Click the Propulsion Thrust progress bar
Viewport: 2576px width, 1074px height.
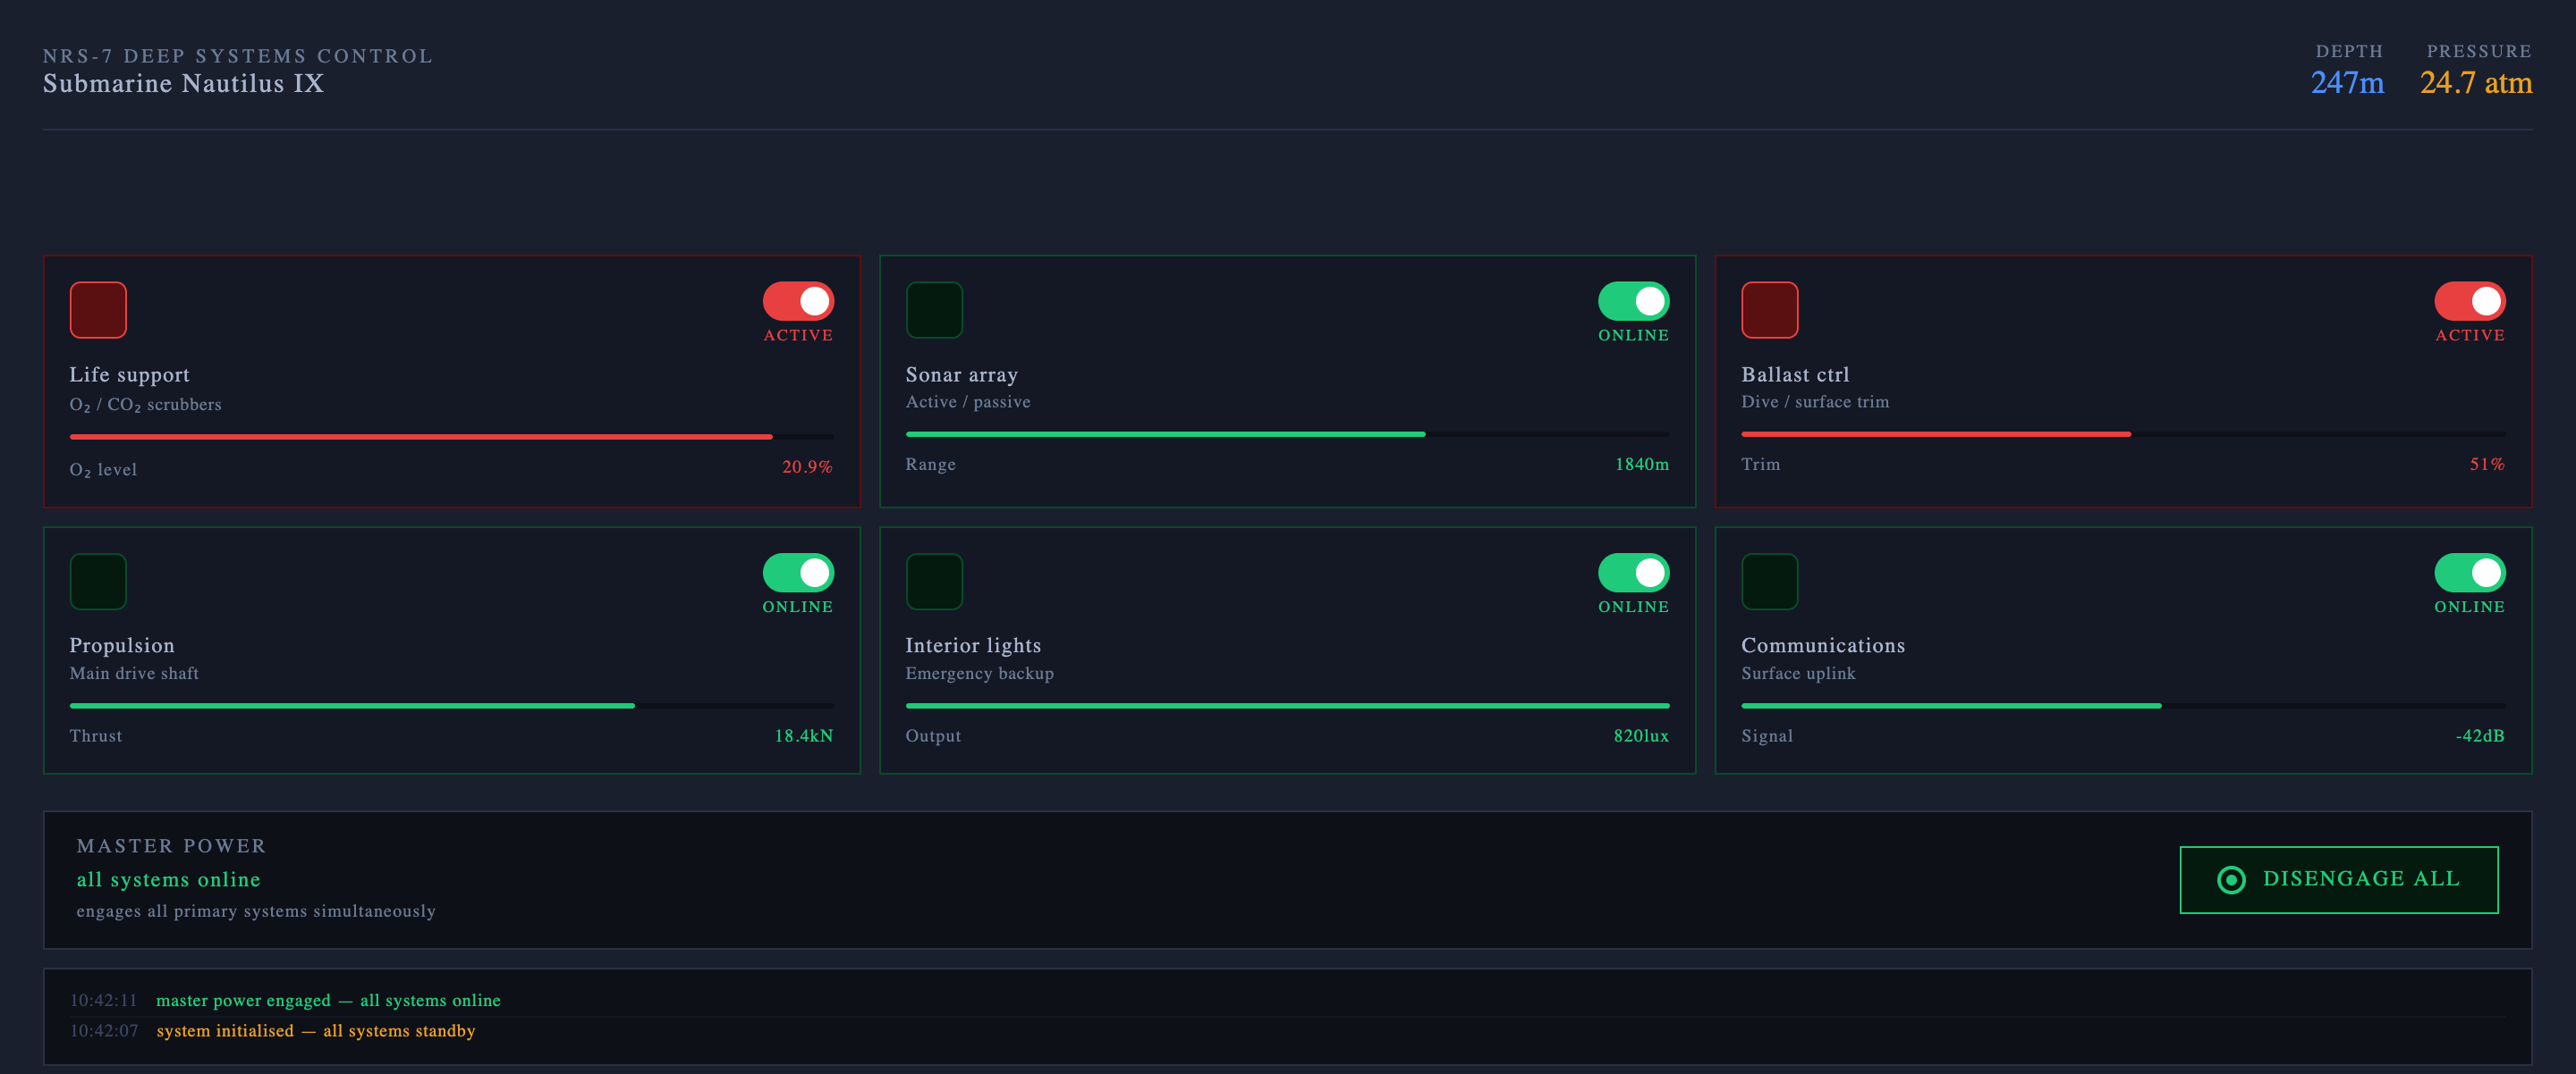click(451, 705)
